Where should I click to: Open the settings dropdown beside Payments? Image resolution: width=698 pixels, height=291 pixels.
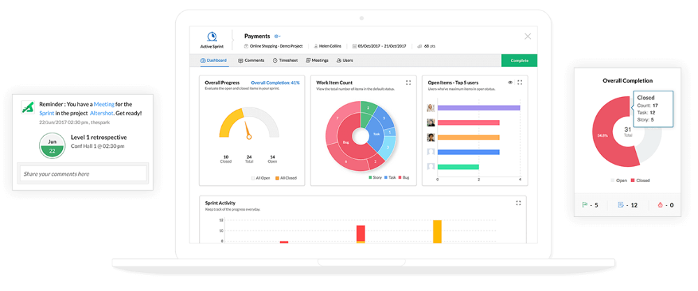277,36
